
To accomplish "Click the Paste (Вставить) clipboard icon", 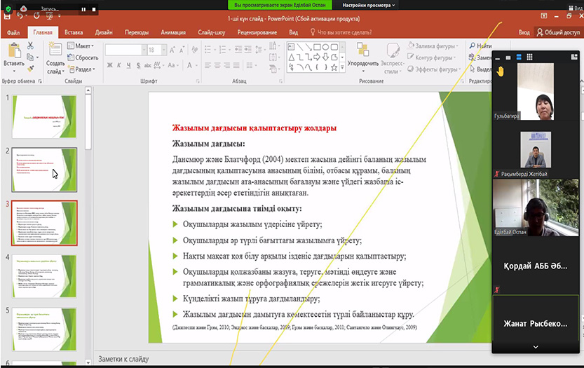I will point(13,50).
